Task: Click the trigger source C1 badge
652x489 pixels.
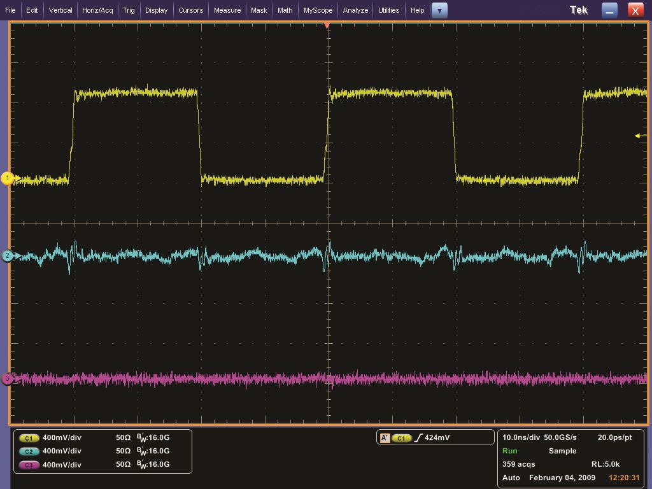Action: (x=401, y=438)
